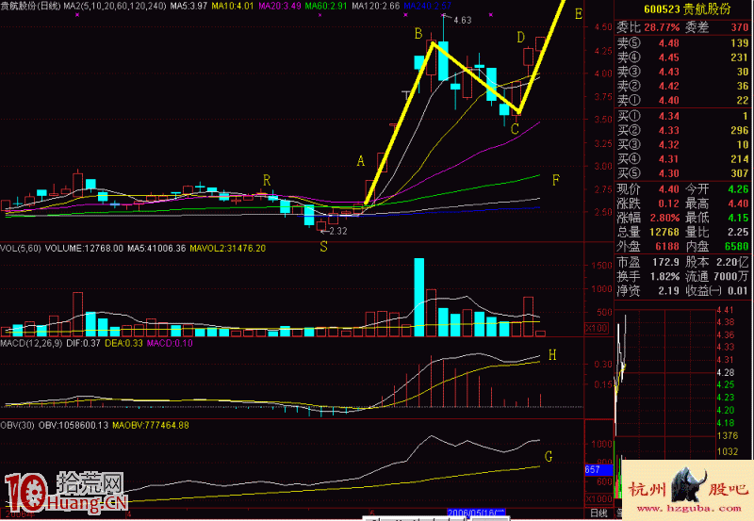754x521 pixels.
Task: Select the tallest cyan volume bar
Action: (418, 297)
